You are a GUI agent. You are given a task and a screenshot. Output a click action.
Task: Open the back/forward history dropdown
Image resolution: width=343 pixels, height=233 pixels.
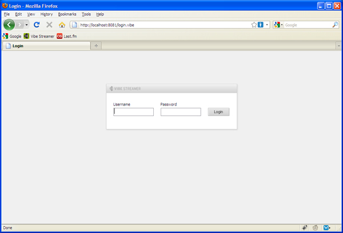click(26, 25)
